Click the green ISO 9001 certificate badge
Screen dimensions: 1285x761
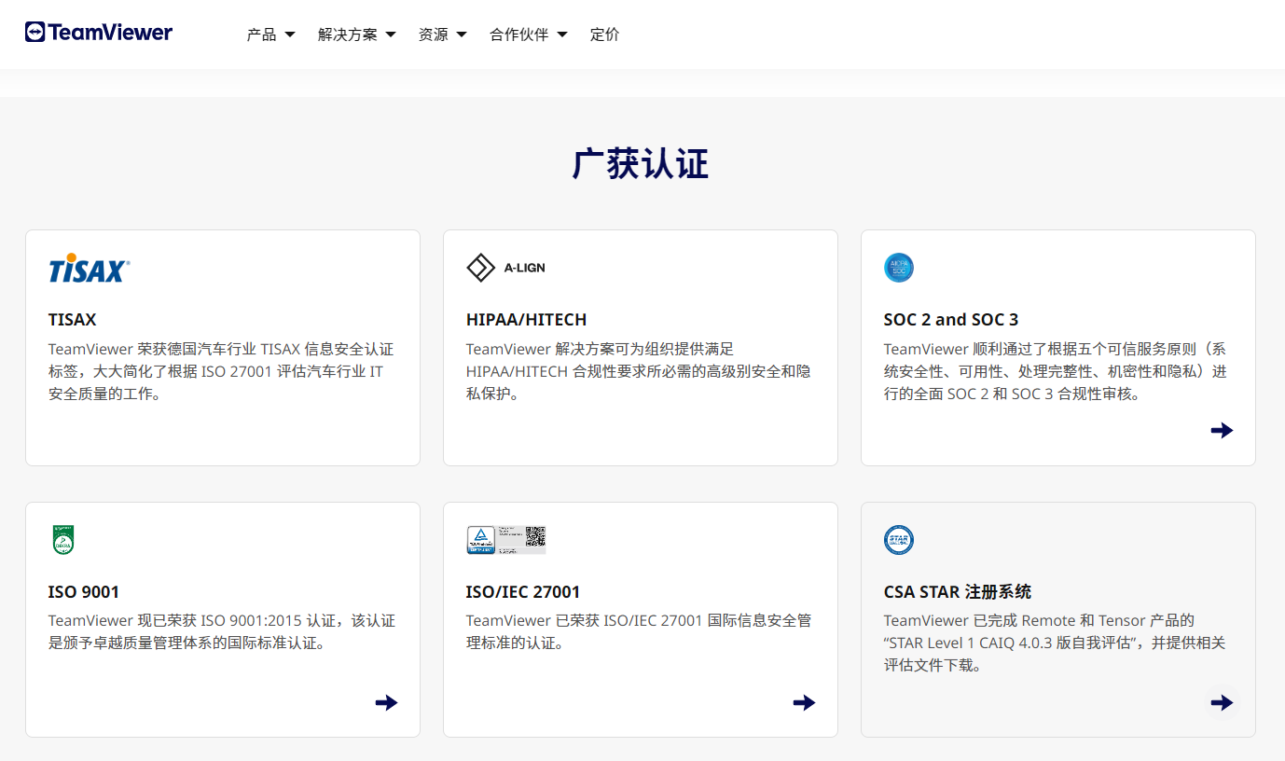63,540
